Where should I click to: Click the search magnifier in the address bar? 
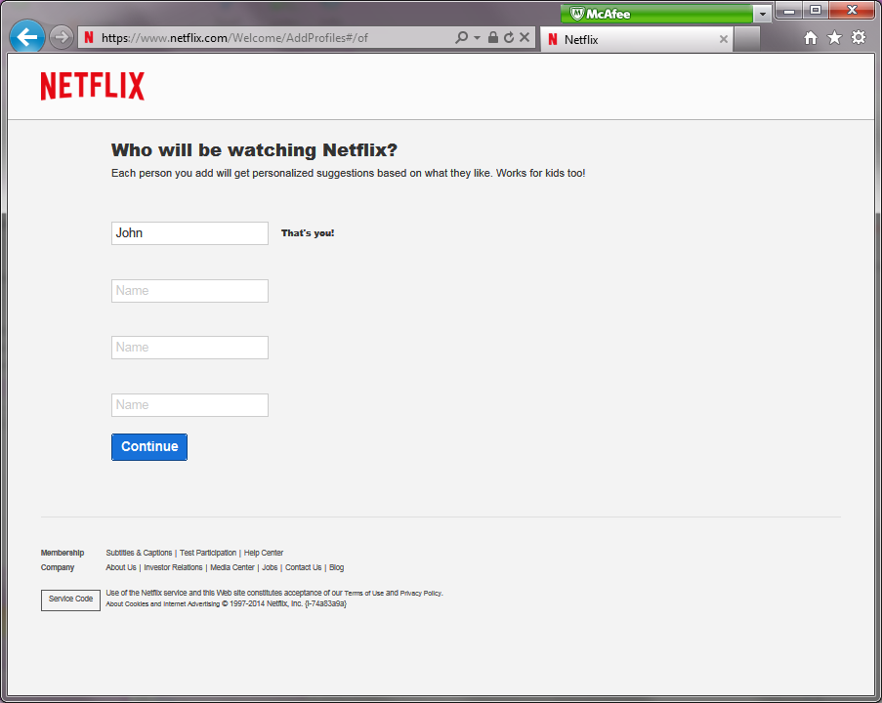pyautogui.click(x=461, y=38)
